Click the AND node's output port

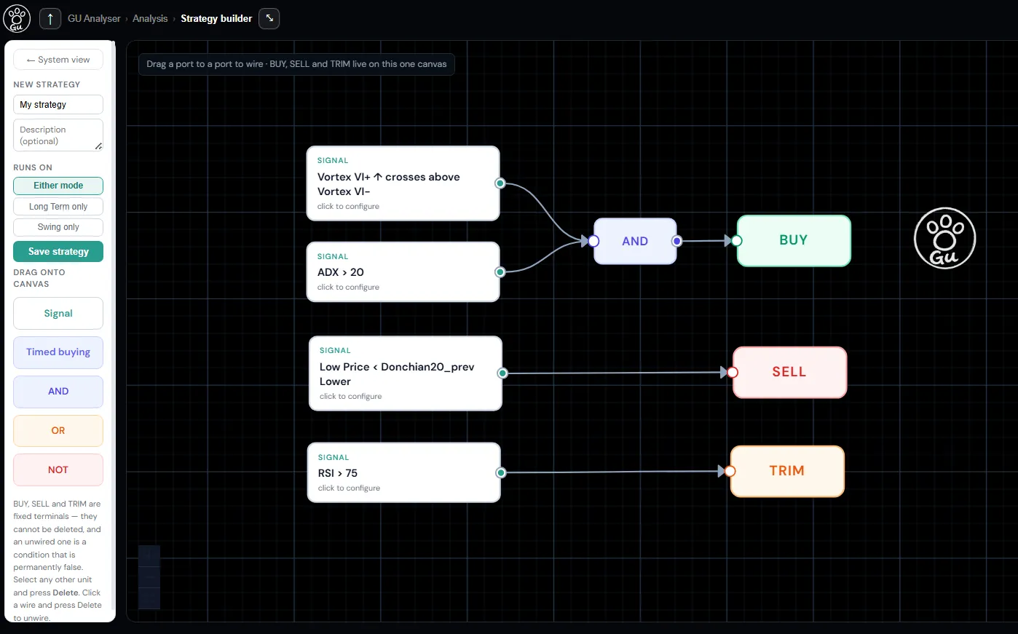click(677, 241)
